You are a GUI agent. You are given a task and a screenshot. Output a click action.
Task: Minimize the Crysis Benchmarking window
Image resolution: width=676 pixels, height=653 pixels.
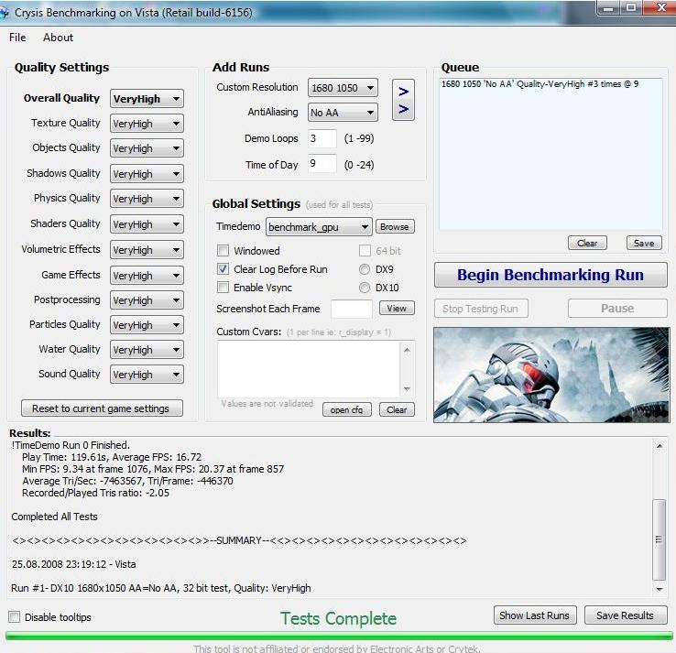[608, 8]
